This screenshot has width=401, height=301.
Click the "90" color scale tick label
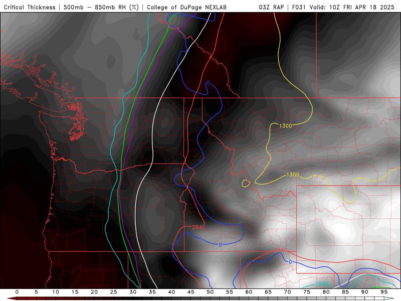tap(364, 292)
